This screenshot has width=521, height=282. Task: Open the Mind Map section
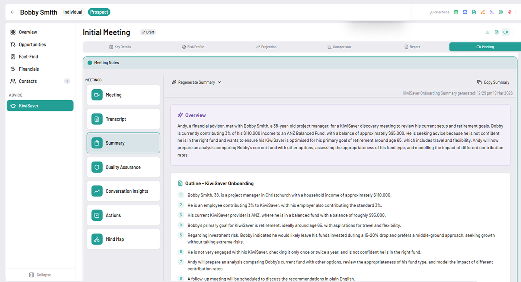(x=123, y=239)
